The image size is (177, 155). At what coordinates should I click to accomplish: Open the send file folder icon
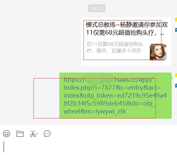[x=20, y=134]
